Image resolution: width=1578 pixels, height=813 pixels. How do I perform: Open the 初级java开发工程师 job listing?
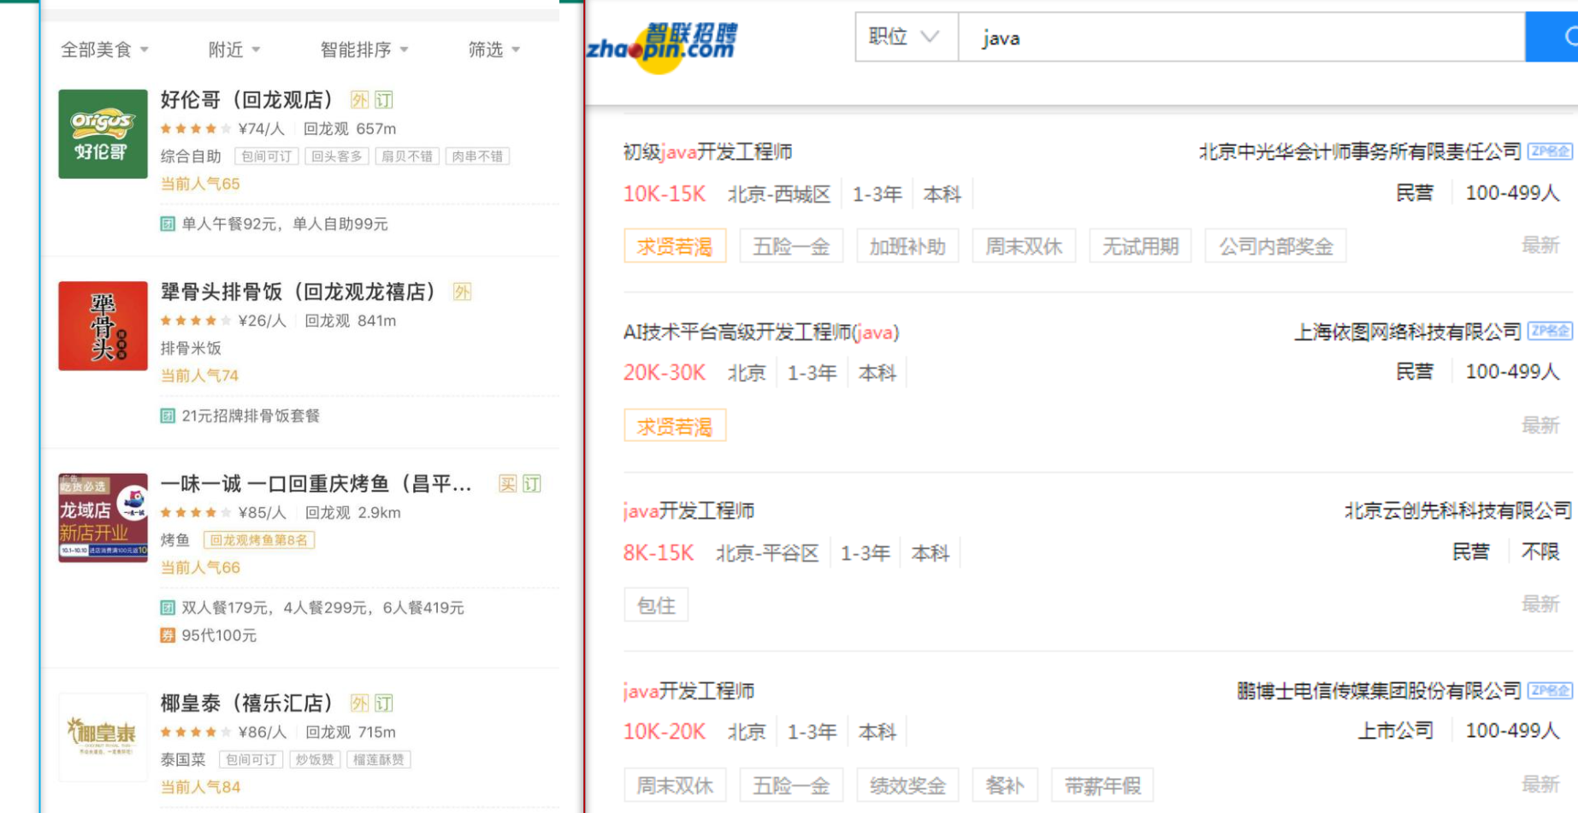(707, 152)
